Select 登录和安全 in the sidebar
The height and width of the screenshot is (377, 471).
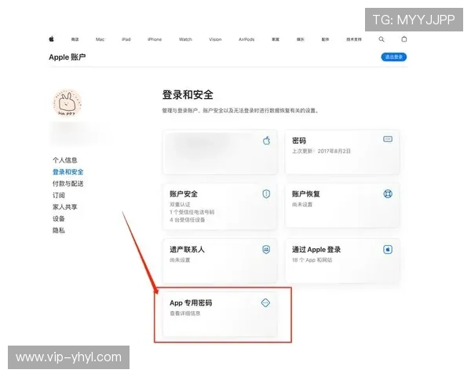[68, 172]
